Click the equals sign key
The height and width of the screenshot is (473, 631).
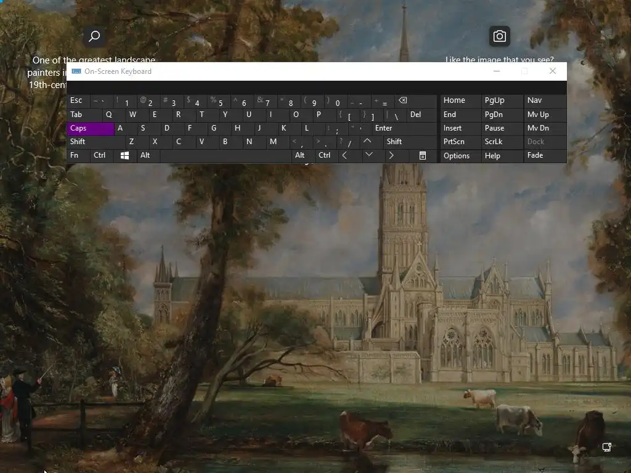point(383,102)
